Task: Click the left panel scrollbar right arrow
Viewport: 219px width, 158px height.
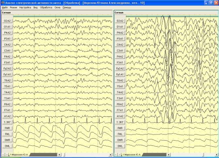Action: click(x=111, y=155)
